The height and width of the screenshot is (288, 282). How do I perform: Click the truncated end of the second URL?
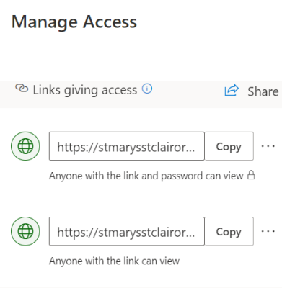click(x=187, y=233)
